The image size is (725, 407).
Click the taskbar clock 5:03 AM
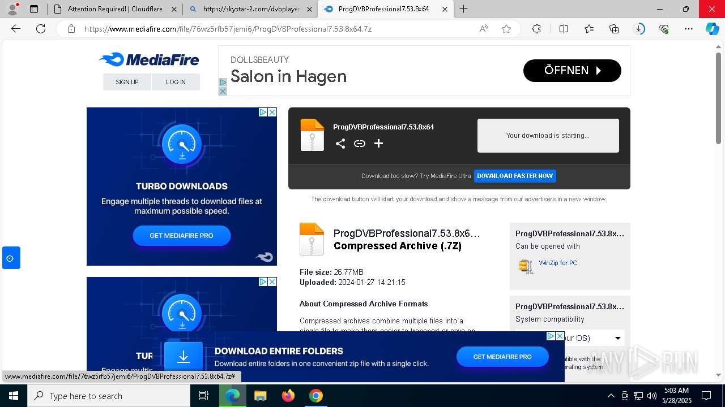(676, 391)
